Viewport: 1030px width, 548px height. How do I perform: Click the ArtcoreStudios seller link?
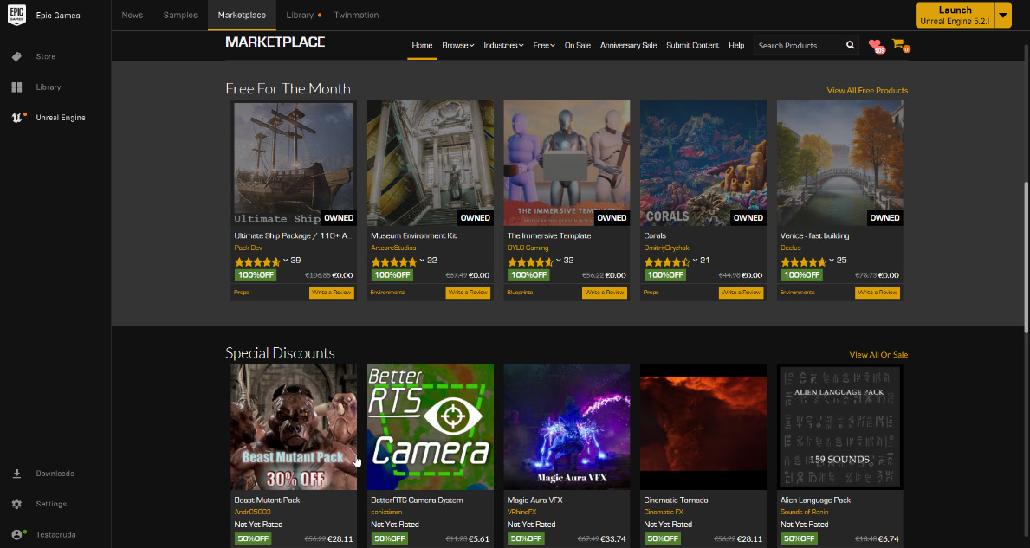393,248
